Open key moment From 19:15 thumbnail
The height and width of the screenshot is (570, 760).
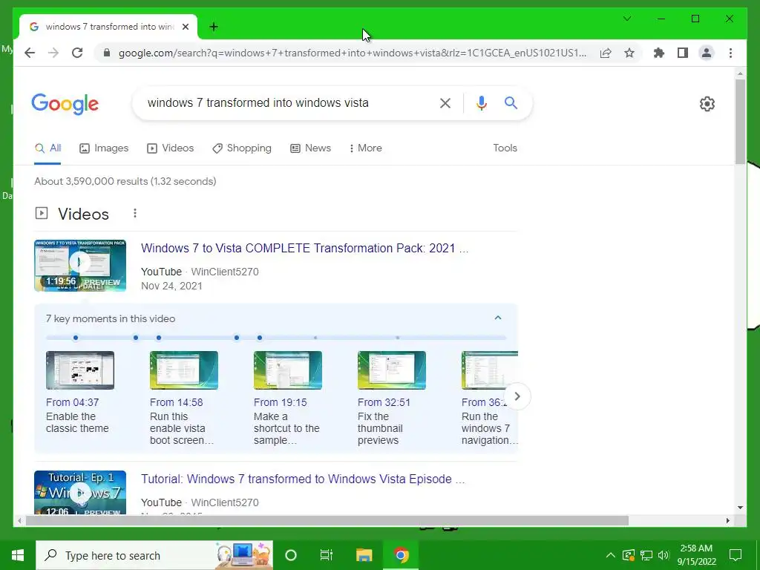[x=288, y=370]
